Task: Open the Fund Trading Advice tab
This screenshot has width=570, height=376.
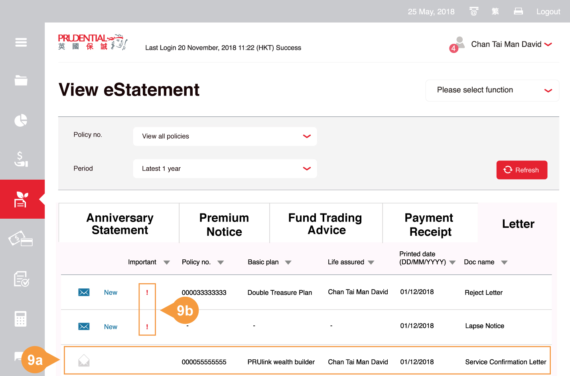Action: 325,224
